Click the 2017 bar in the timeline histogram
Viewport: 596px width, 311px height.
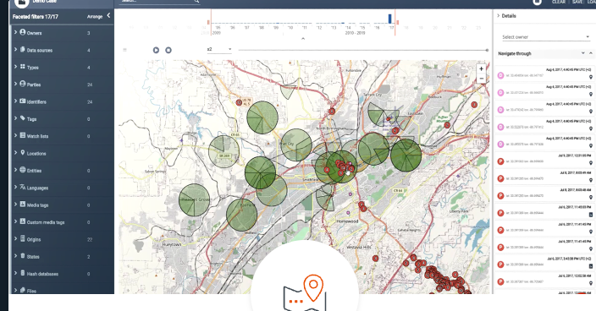pyautogui.click(x=389, y=19)
